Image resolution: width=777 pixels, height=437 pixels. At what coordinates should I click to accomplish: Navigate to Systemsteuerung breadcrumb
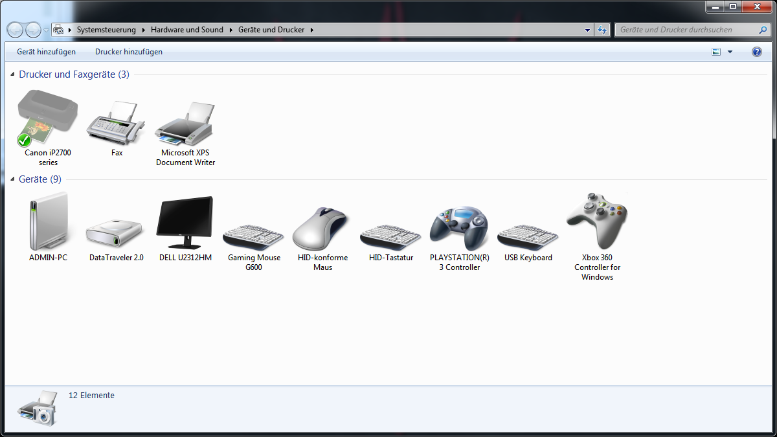pyautogui.click(x=106, y=30)
